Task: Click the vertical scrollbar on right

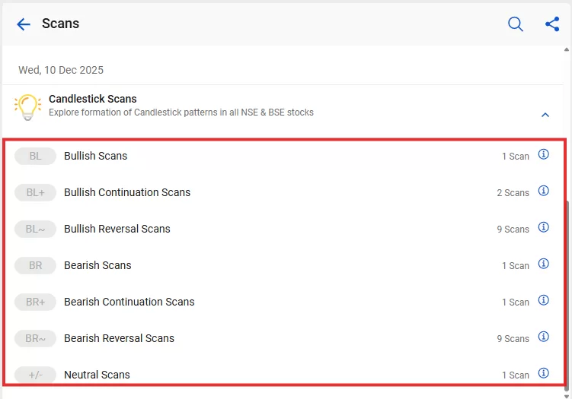Action: tap(567, 289)
